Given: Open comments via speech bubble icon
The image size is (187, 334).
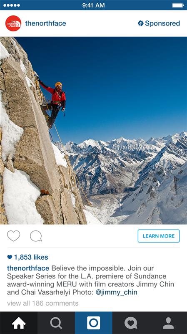Looking at the screenshot, I should [36, 236].
